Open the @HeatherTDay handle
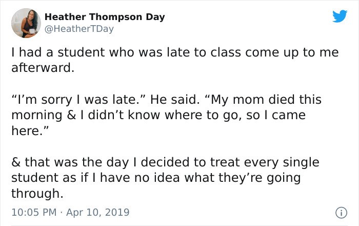Screen dimensions: 359x226 click(79, 29)
